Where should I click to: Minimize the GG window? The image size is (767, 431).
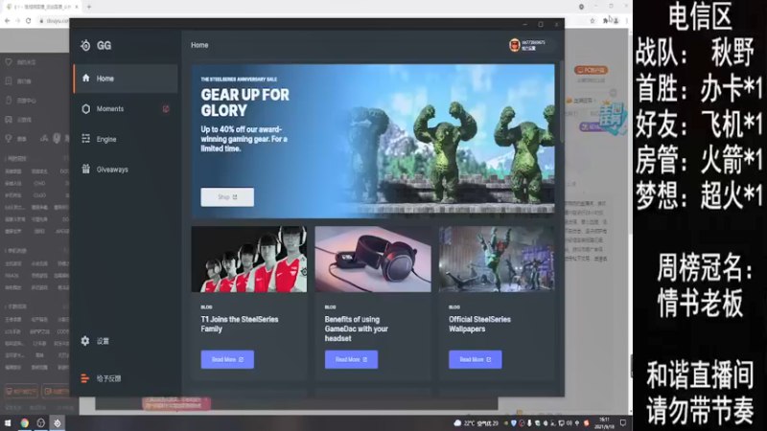pos(524,25)
